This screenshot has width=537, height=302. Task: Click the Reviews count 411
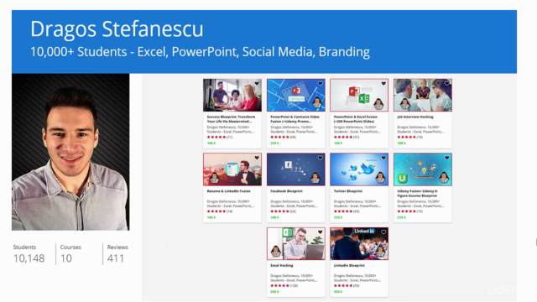tap(116, 258)
